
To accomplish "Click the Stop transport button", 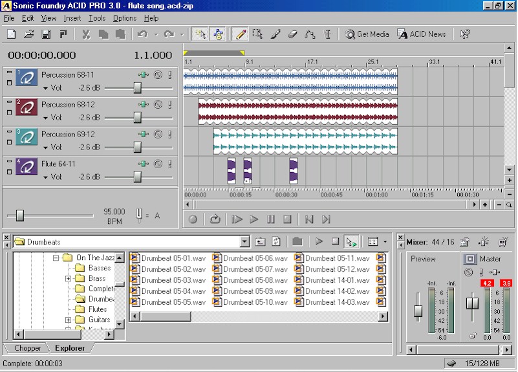I will (x=287, y=219).
